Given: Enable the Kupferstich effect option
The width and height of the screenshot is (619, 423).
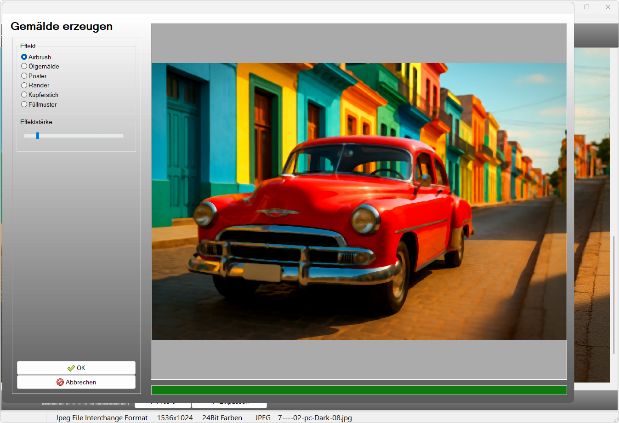Looking at the screenshot, I should point(24,95).
